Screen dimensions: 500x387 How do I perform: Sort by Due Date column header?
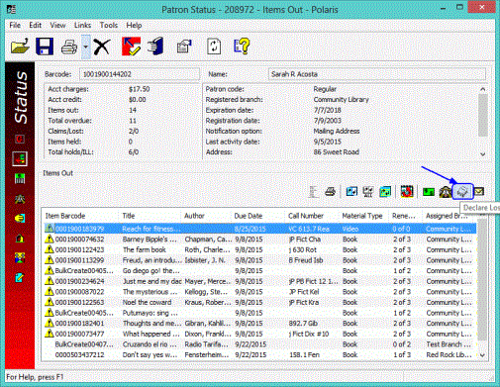(x=257, y=216)
